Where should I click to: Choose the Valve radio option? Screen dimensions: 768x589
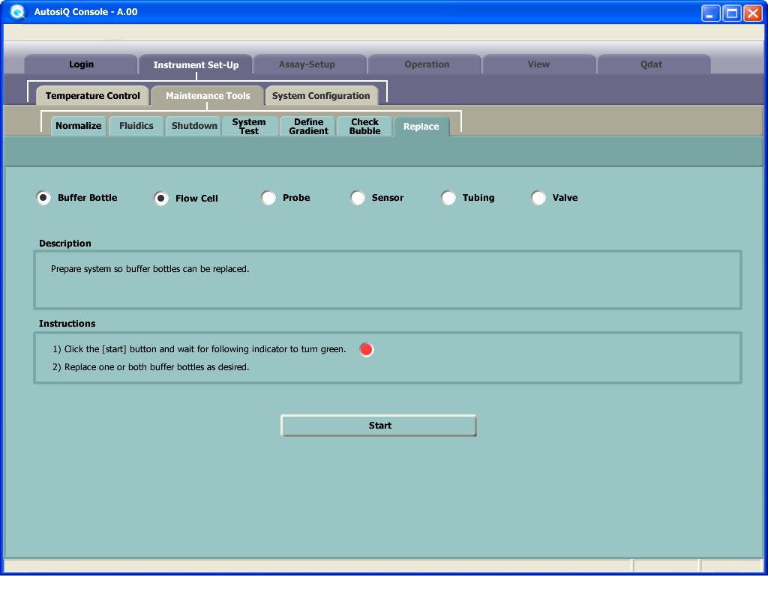(538, 198)
